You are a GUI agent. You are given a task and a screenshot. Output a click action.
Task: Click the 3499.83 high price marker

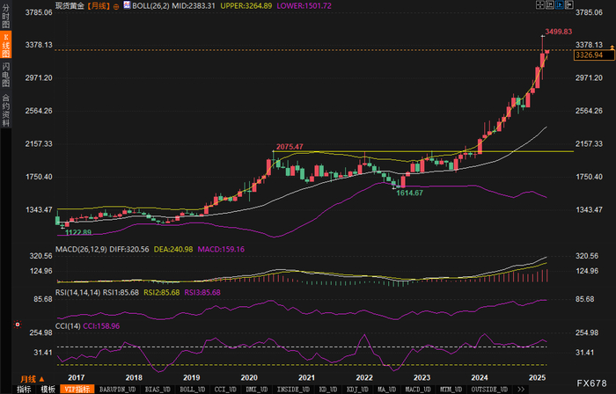(560, 32)
